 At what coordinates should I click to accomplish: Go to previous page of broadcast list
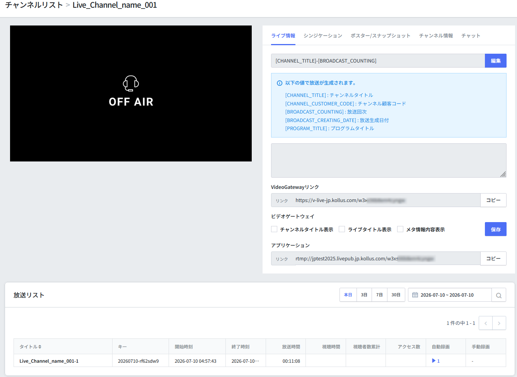click(x=486, y=323)
